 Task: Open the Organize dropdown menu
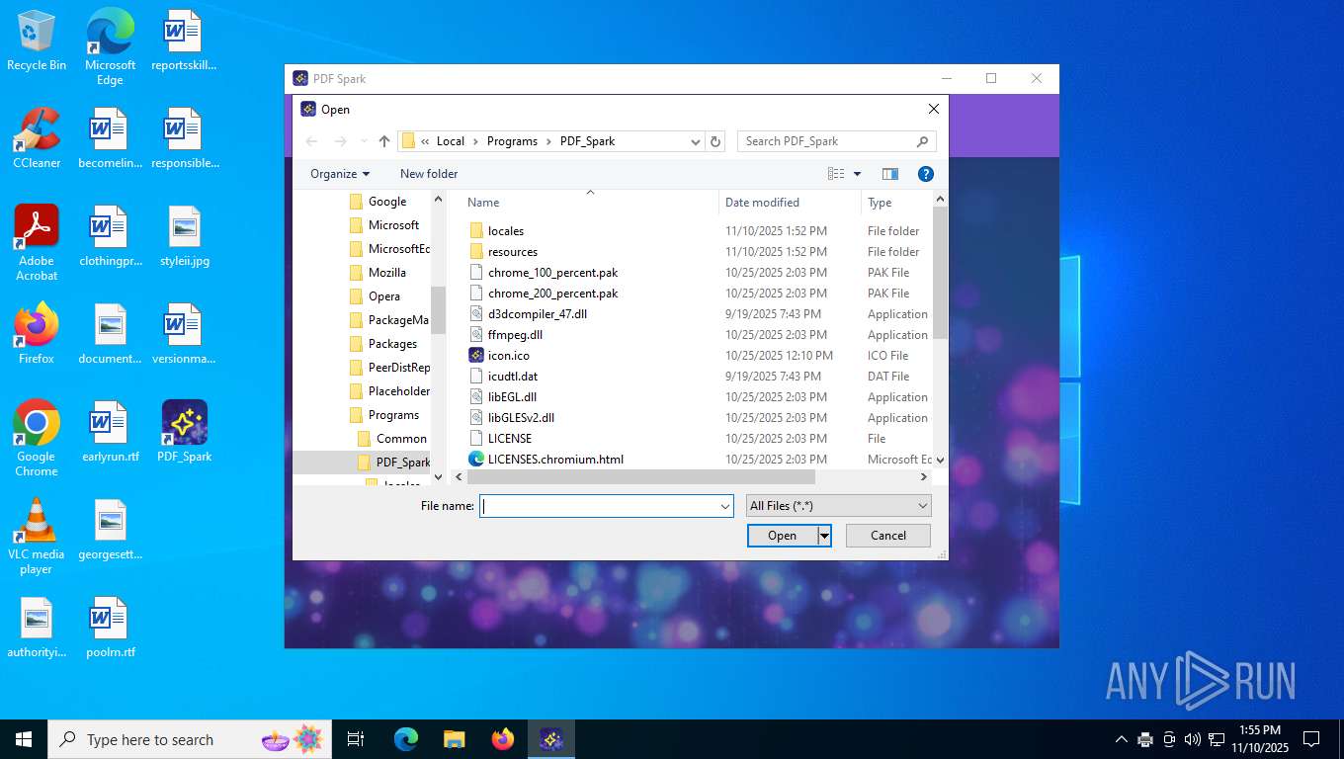coord(340,174)
